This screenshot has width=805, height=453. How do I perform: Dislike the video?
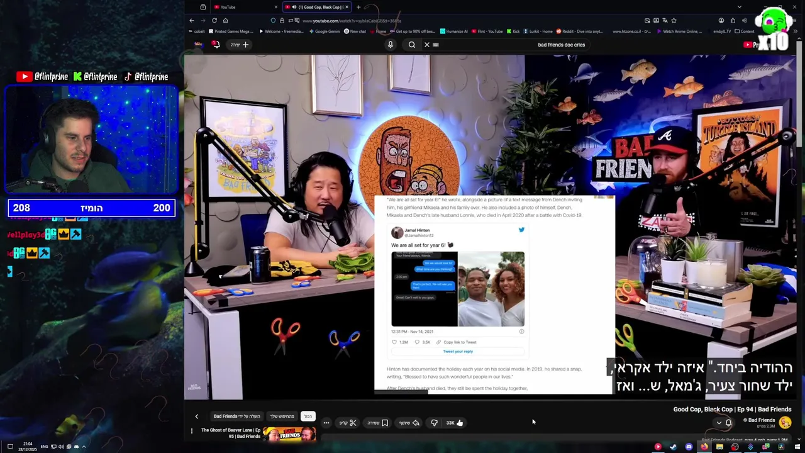tap(434, 423)
